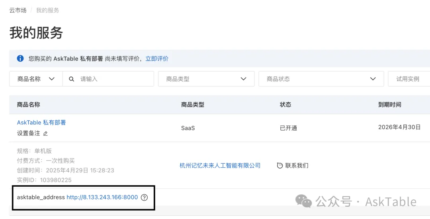Open the 杭州记忆未来人工智能有限公司 vendor link
Viewport: 430px width, 219px height.
pos(220,166)
